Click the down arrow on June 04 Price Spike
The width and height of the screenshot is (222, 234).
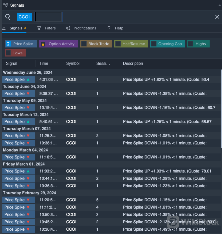point(28,94)
